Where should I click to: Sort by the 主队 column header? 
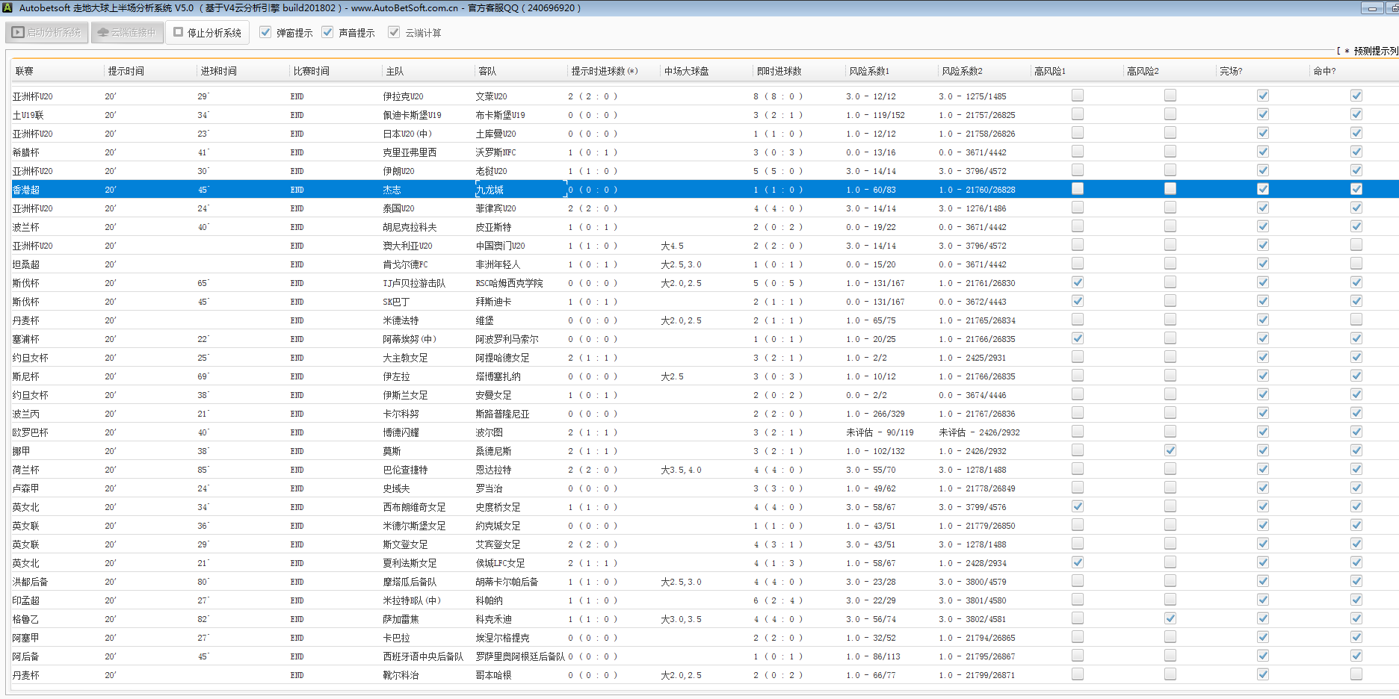[395, 72]
